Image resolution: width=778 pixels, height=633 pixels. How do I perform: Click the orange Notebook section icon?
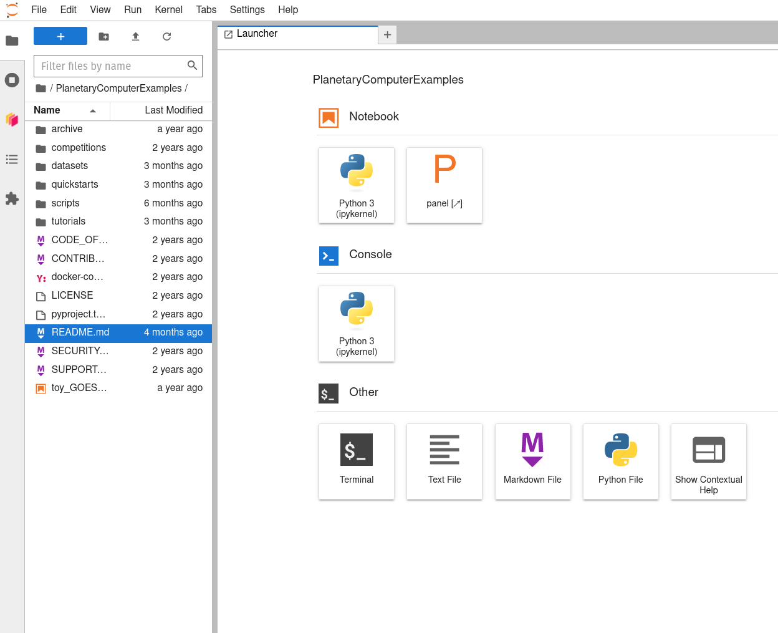coord(329,118)
